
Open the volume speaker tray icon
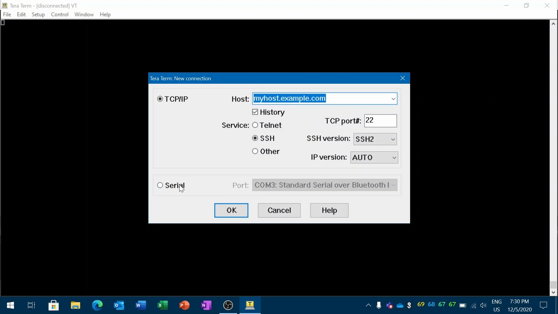click(x=483, y=305)
